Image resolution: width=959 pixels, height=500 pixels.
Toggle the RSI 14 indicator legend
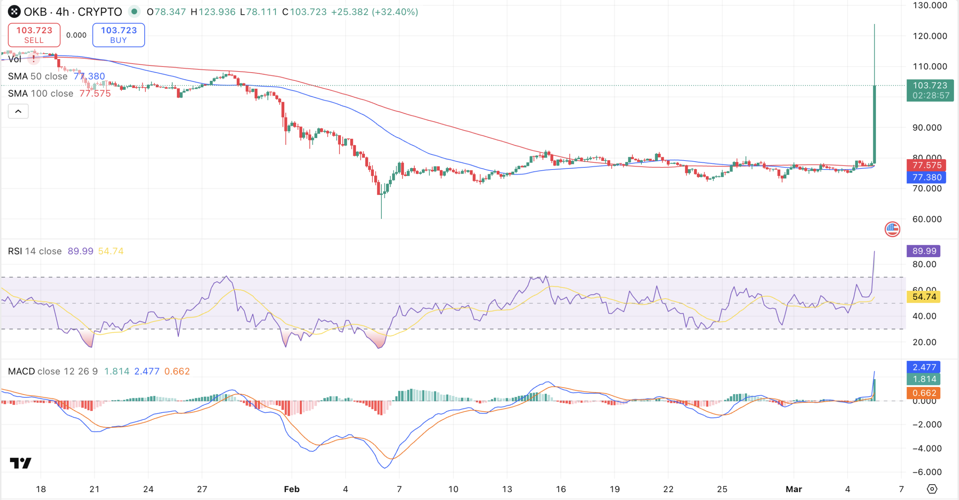click(x=34, y=251)
